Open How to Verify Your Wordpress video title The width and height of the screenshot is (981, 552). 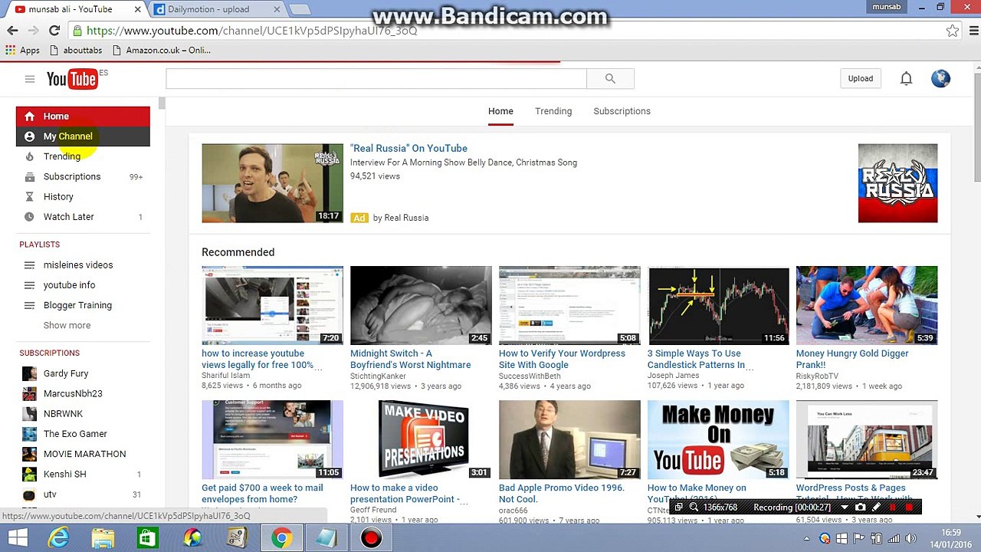click(x=562, y=359)
